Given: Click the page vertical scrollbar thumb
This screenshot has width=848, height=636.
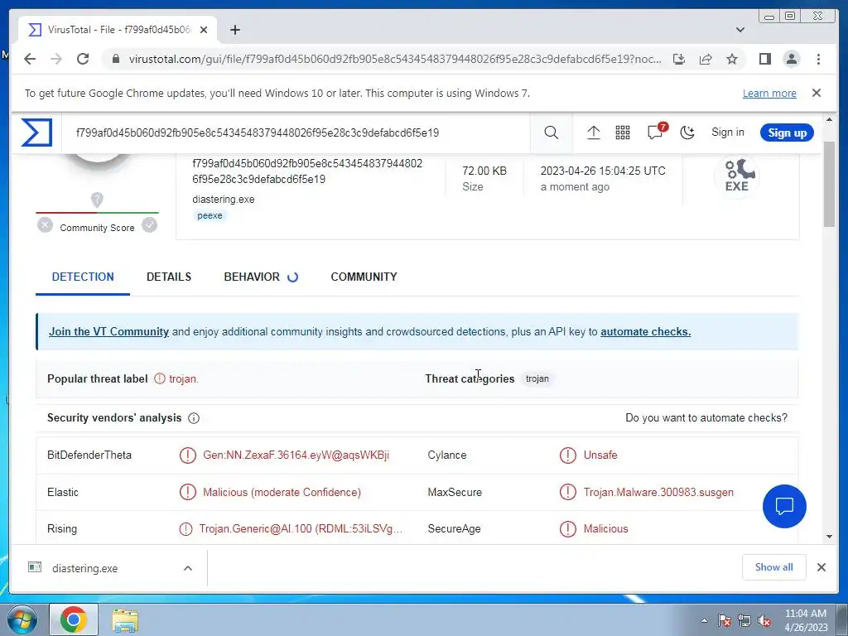Looking at the screenshot, I should pos(830,184).
